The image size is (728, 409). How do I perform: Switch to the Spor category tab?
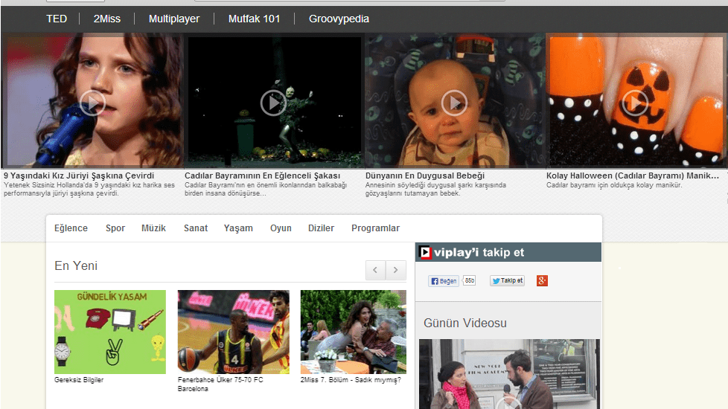(x=115, y=228)
